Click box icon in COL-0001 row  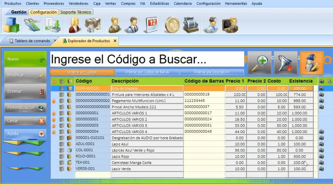pos(70,150)
